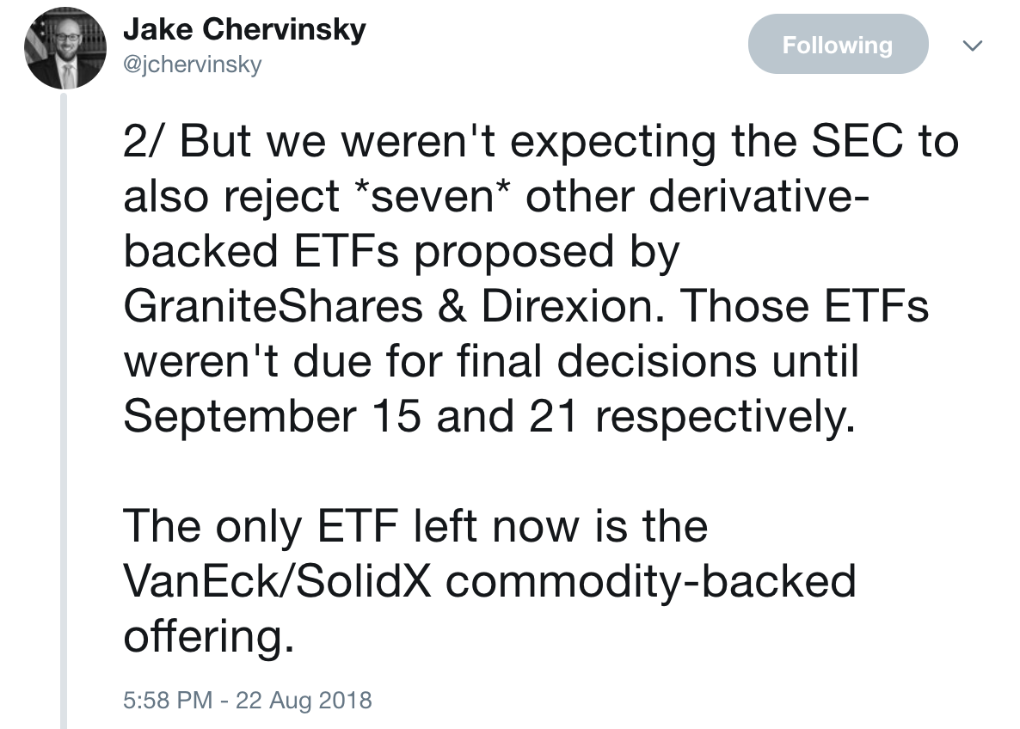Click the "commodity-backed" phrase

click(650, 581)
